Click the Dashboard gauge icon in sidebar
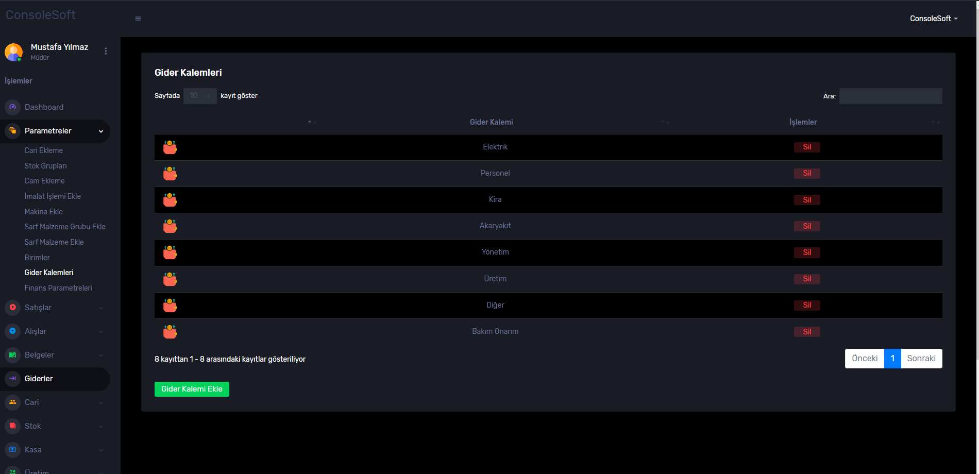Screen dimensions: 979x474 click(13, 107)
